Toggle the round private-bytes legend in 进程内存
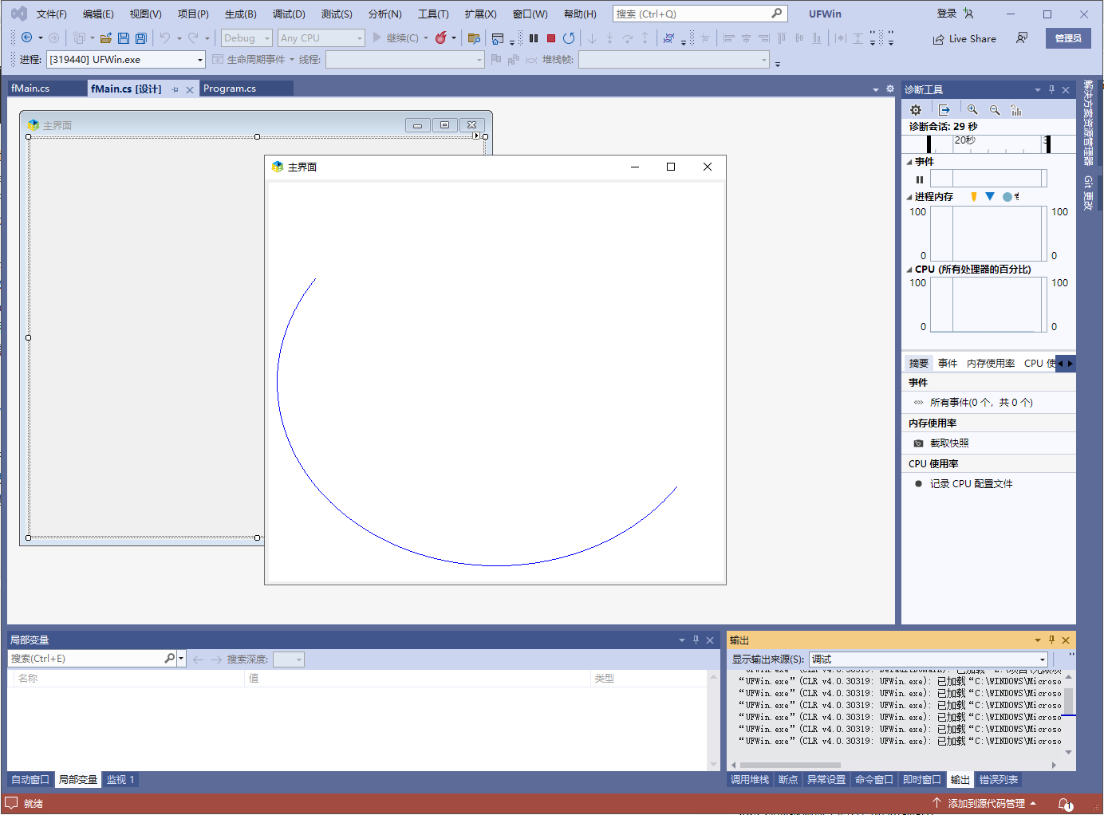Image resolution: width=1104 pixels, height=815 pixels. point(1007,196)
